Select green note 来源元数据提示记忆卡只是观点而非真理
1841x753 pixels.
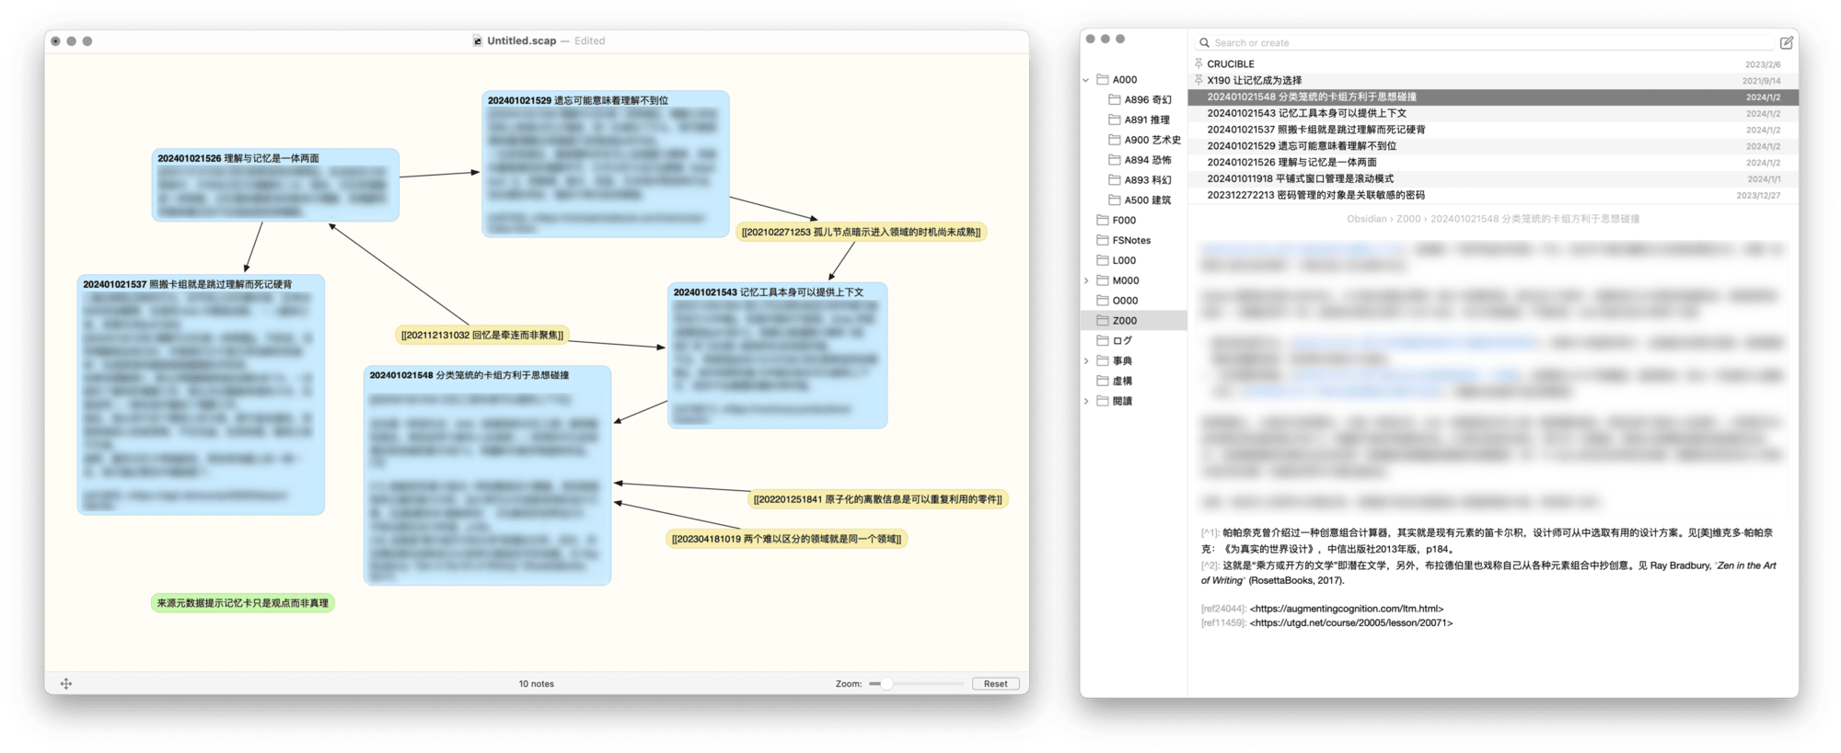(242, 603)
